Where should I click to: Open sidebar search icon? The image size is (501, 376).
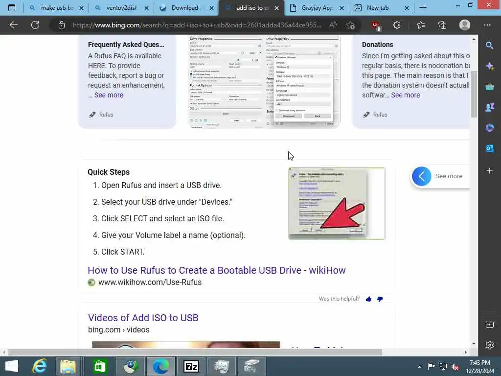(x=489, y=46)
